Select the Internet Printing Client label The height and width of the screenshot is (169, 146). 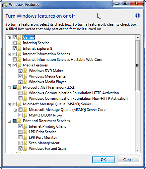[47, 126]
